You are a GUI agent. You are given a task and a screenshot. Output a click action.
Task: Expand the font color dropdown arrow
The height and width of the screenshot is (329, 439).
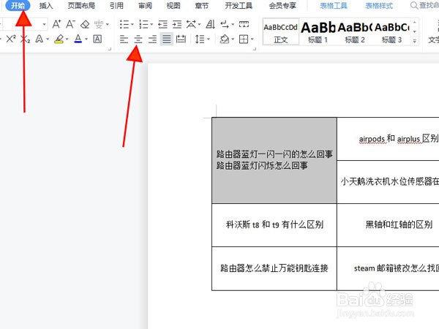click(x=86, y=39)
